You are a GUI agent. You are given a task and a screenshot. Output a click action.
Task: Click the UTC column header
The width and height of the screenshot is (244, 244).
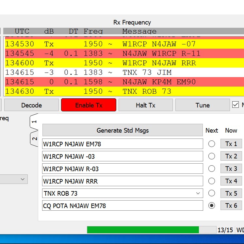[22, 31]
